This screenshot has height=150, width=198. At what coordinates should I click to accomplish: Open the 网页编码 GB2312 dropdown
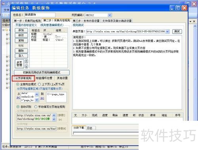(110, 15)
